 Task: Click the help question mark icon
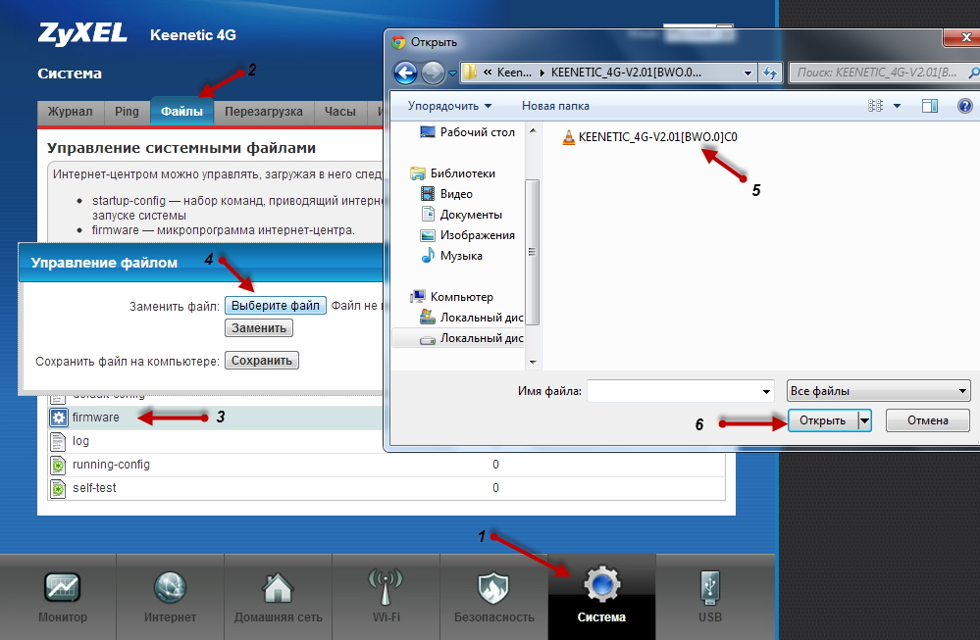click(964, 106)
